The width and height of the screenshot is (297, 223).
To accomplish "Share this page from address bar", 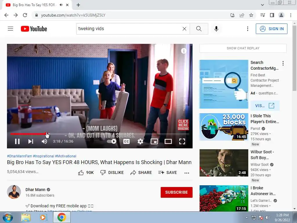I will point(242,15).
